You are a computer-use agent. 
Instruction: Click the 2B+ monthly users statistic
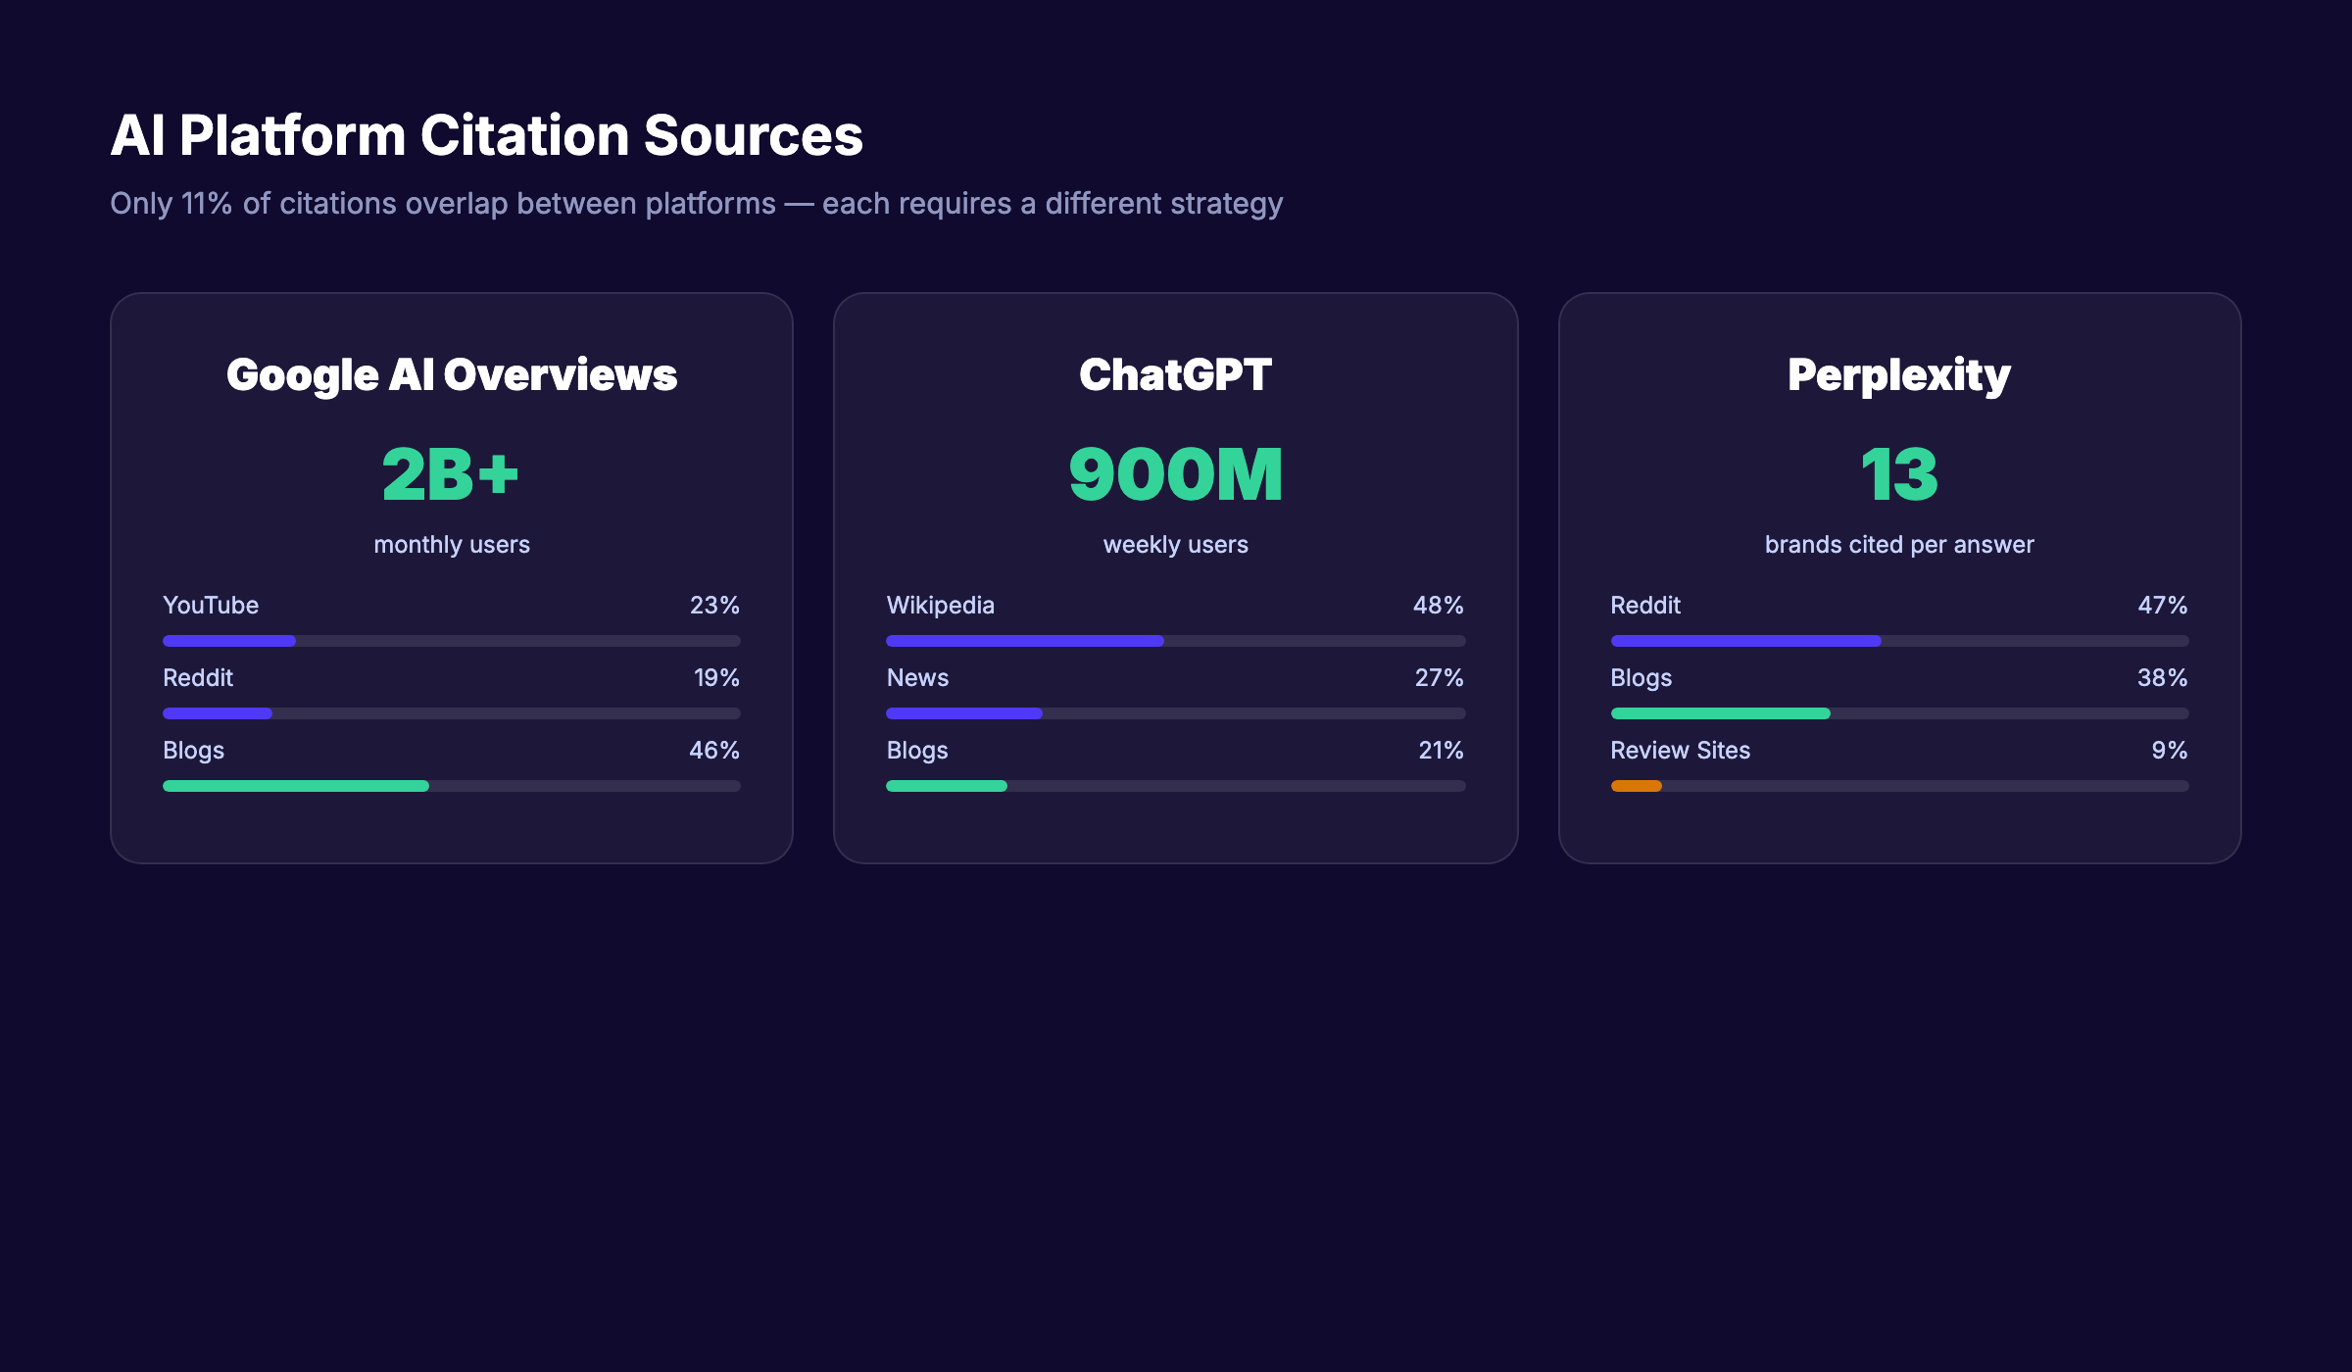pos(451,474)
